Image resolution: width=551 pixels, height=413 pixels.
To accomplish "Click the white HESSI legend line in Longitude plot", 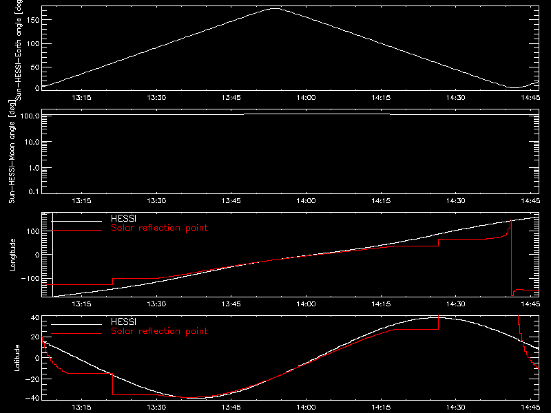I will 76,221.
